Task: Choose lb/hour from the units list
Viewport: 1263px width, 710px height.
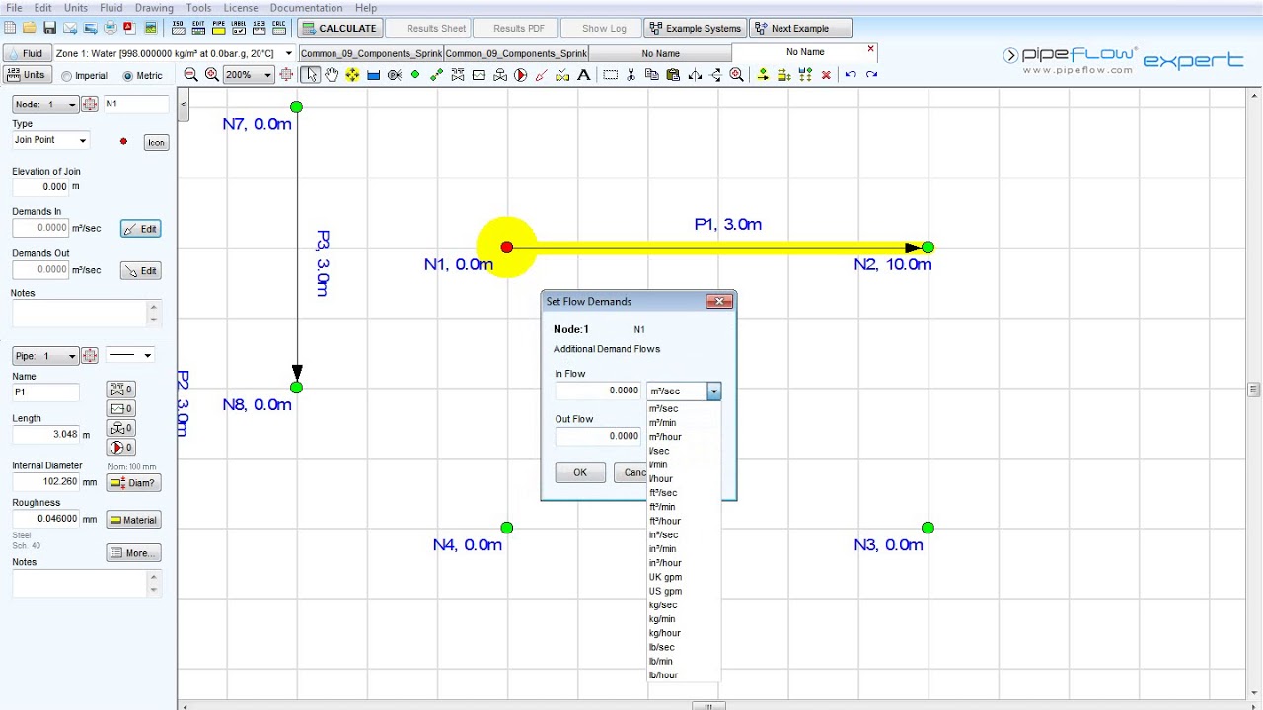Action: [663, 675]
